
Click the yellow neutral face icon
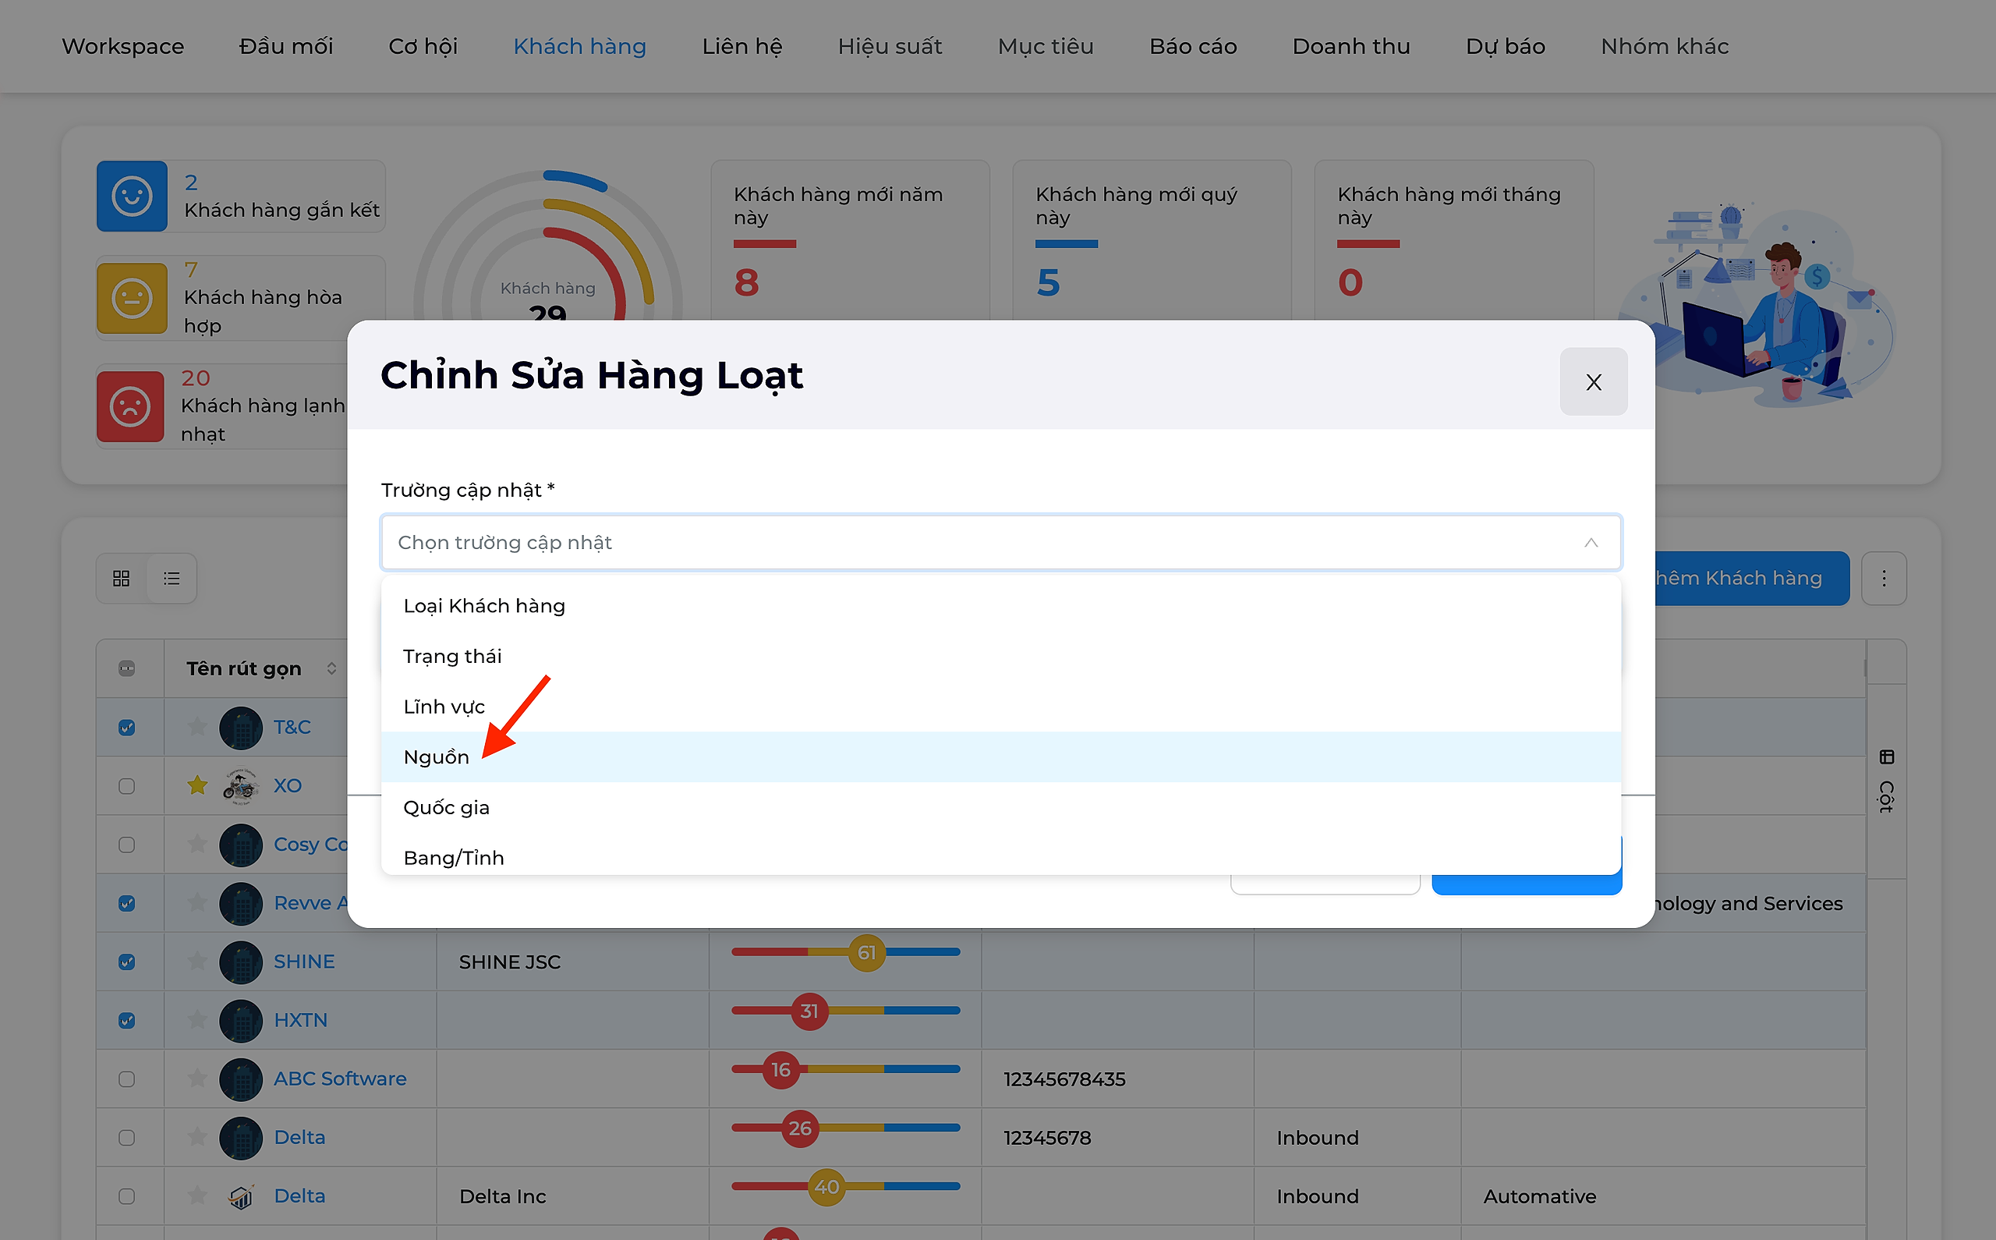pyautogui.click(x=132, y=298)
